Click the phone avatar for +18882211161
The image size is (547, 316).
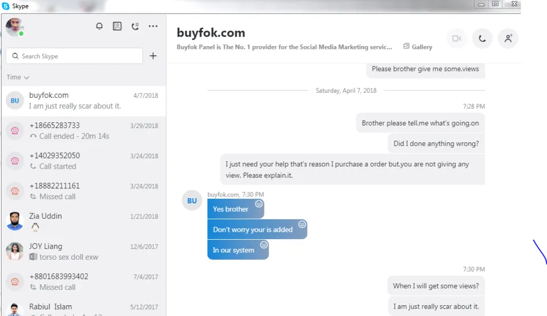15,191
